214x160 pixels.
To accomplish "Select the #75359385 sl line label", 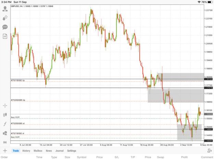I will [x=18, y=123].
